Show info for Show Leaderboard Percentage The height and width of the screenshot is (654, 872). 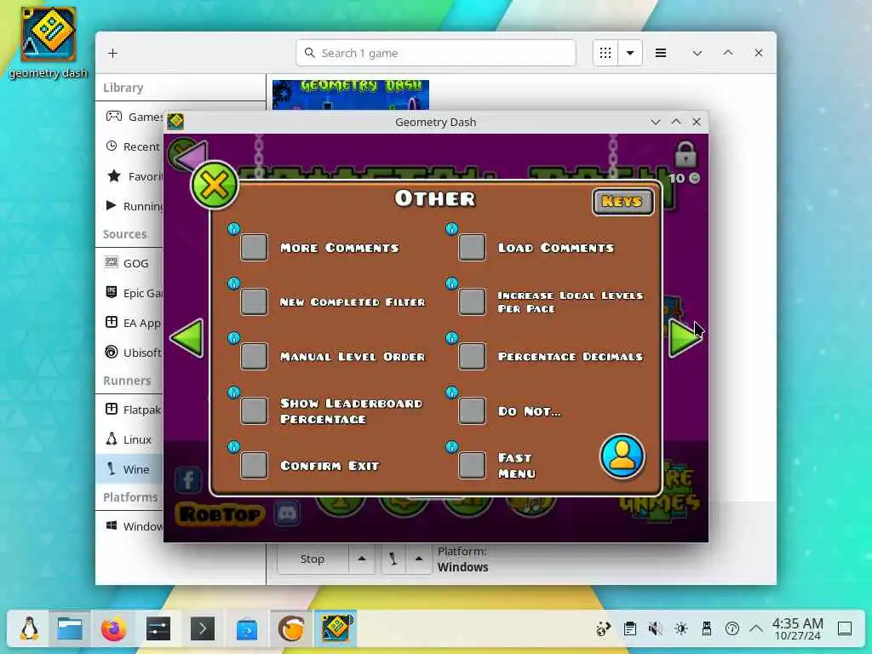point(233,392)
